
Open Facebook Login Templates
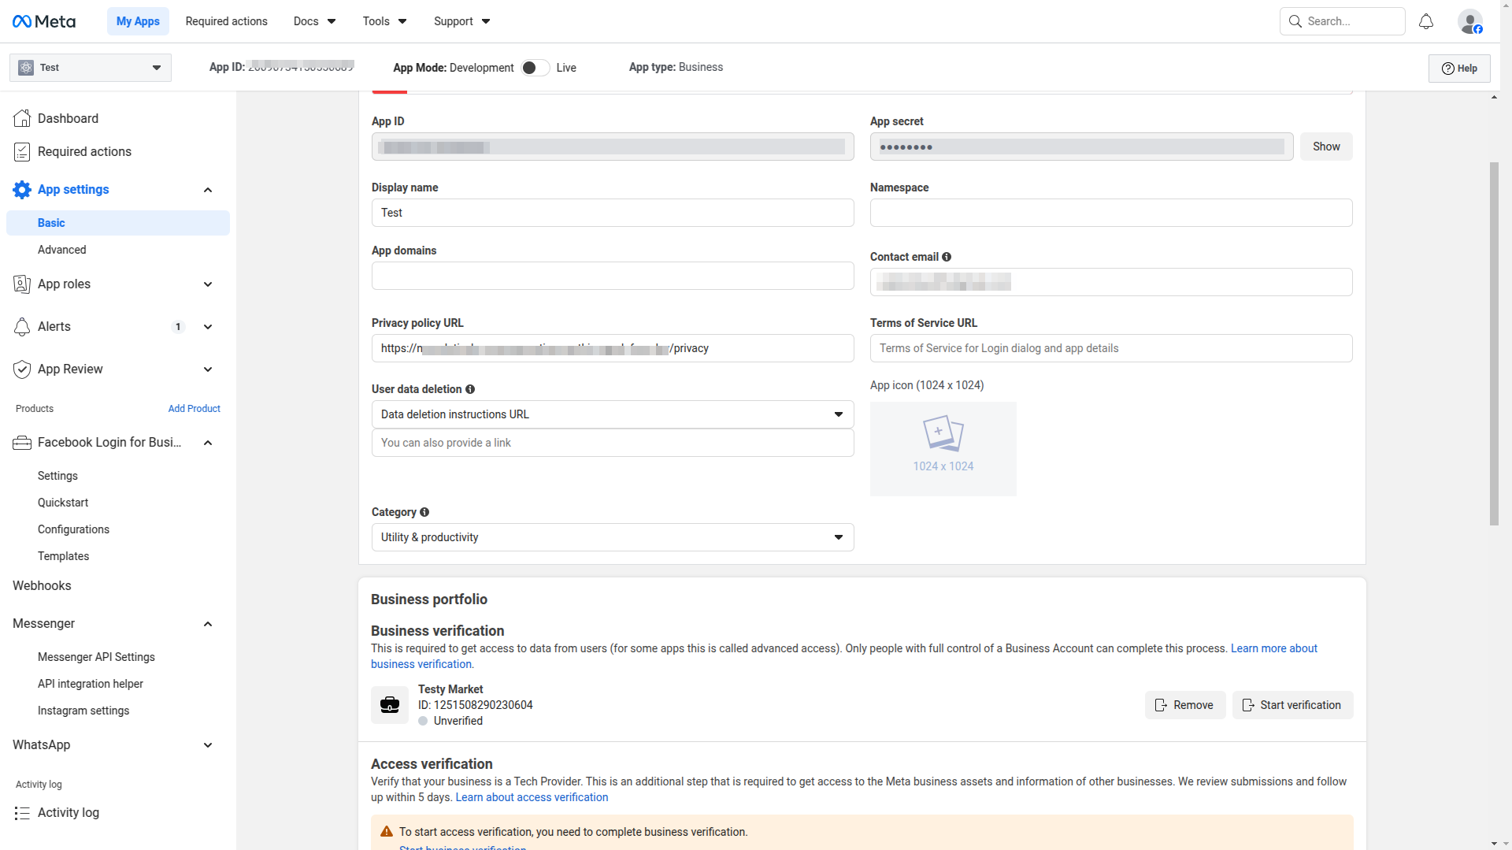[x=63, y=556]
